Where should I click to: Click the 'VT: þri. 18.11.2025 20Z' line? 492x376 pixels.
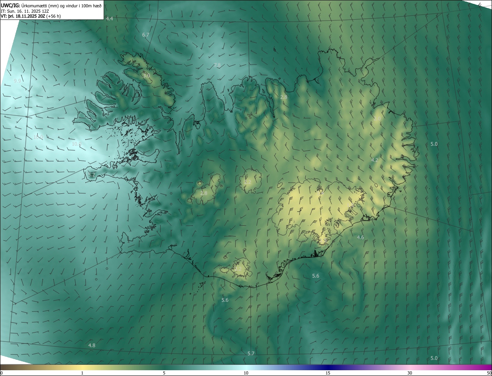(x=31, y=16)
